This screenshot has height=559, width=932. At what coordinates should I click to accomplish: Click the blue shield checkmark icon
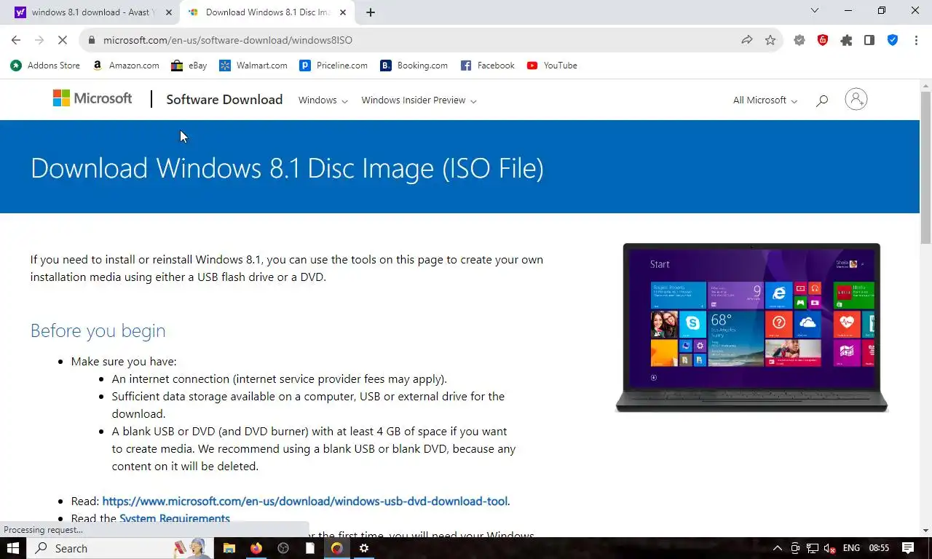[x=893, y=40]
